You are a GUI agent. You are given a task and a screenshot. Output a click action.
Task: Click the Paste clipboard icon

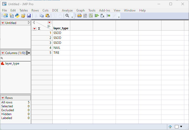pos(47,16)
